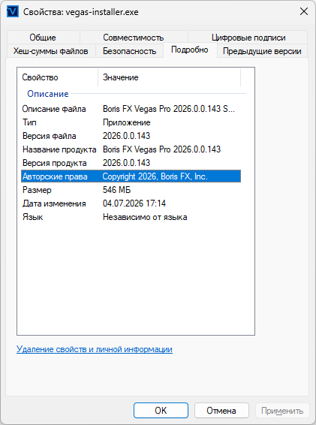Switch to the Общие tab
This screenshot has height=425, width=316.
tap(43, 37)
